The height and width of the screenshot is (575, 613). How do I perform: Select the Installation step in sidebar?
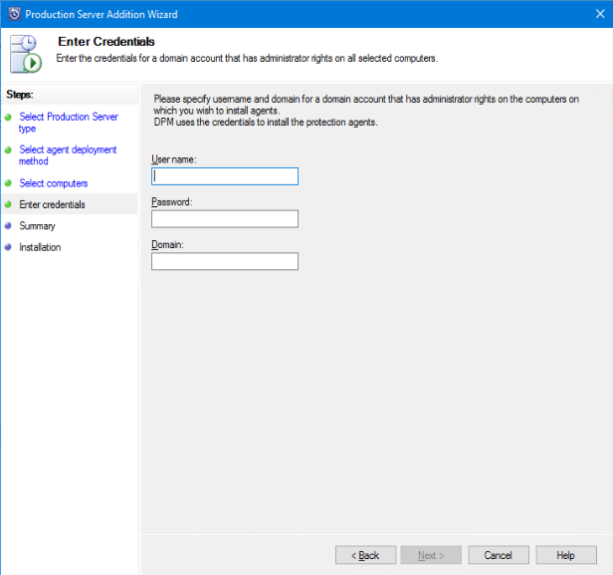point(40,248)
